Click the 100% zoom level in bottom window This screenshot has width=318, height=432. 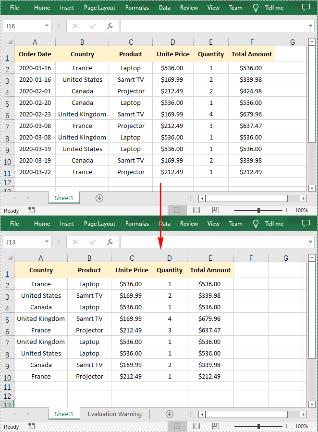point(301,427)
